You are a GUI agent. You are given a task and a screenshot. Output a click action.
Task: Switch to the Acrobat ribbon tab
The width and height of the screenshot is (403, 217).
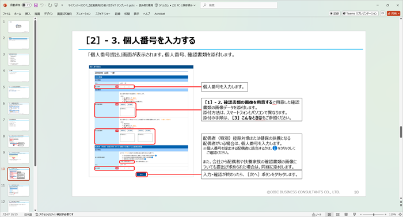(x=159, y=14)
